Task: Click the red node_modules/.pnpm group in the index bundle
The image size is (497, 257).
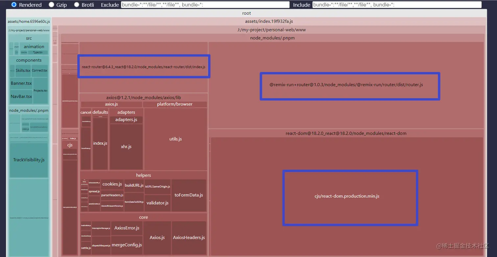Action: tap(272, 38)
